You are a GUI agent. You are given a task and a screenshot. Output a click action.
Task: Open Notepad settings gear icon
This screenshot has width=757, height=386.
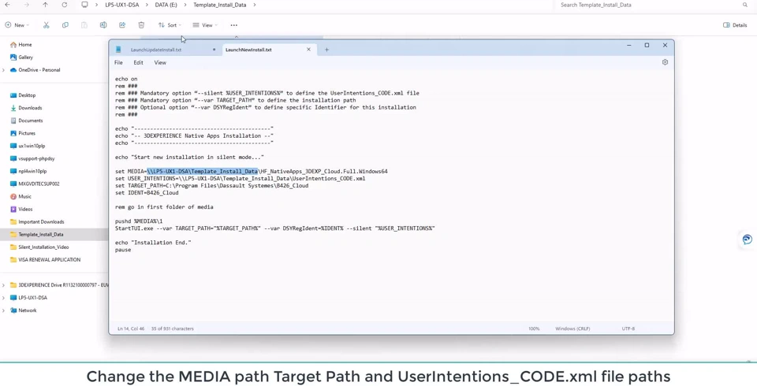pos(665,62)
